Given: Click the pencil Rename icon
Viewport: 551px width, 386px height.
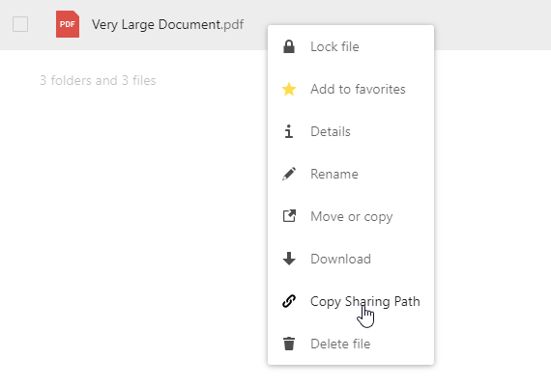Looking at the screenshot, I should (x=289, y=174).
